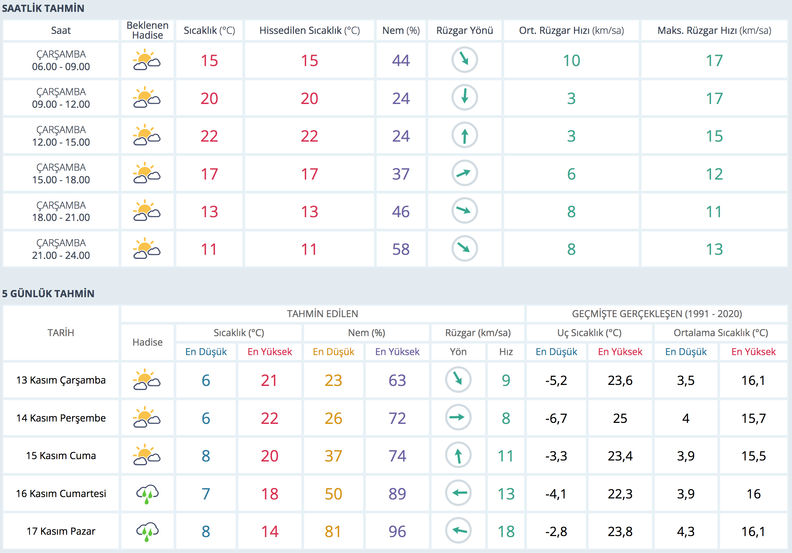Click the 06.00 - 09.00 partly cloudy icon
This screenshot has height=553, width=792.
(x=147, y=60)
